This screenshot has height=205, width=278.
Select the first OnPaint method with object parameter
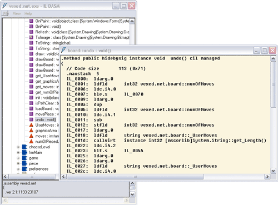82,21
